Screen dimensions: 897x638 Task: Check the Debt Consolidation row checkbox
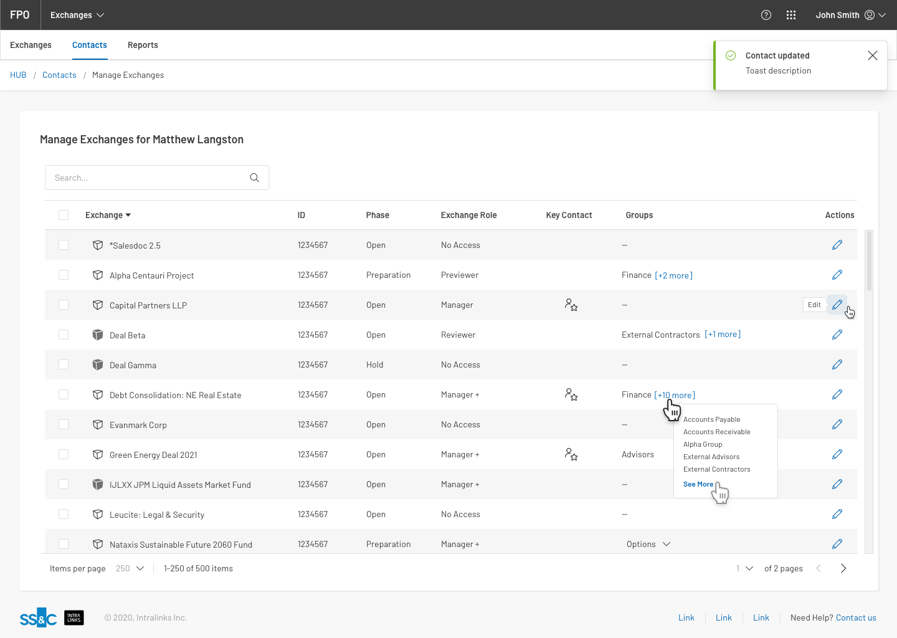coord(64,394)
